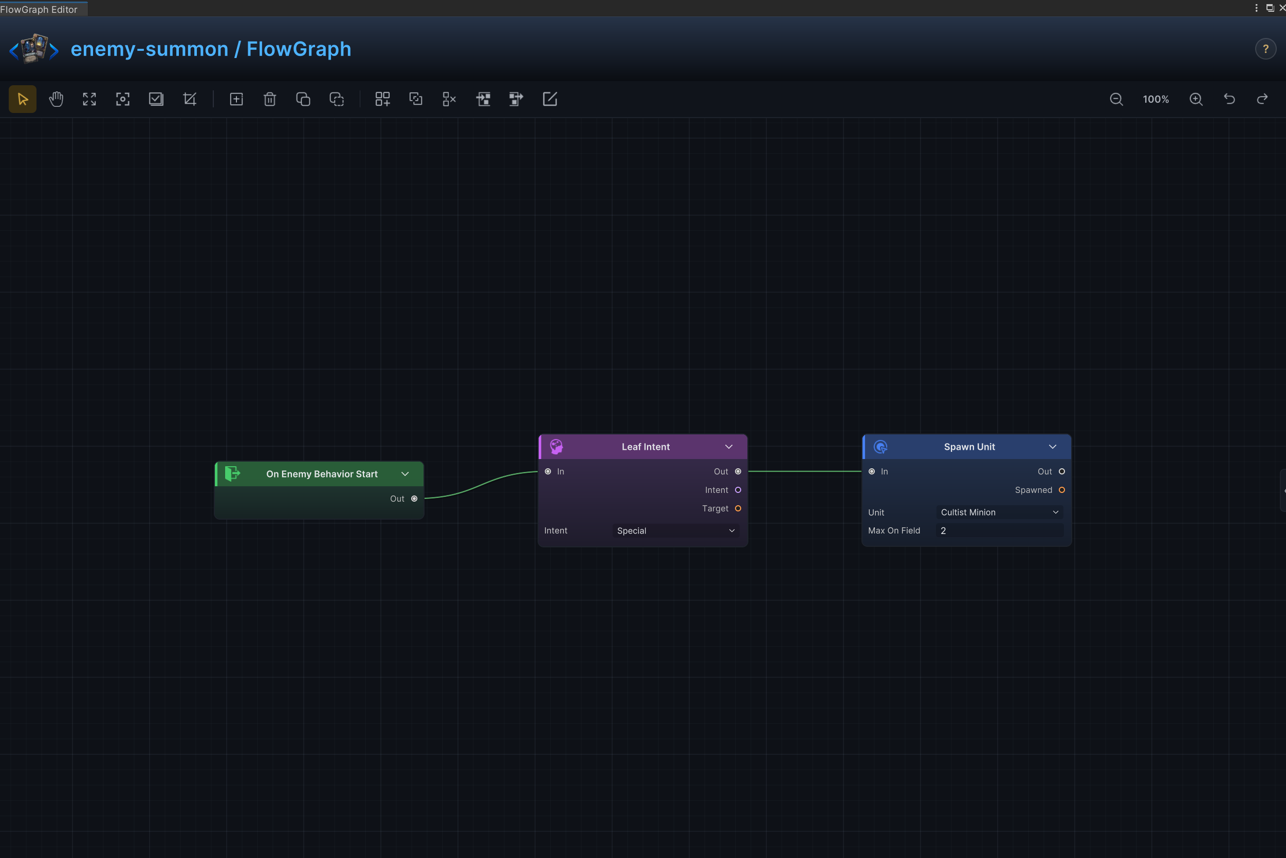Click the Spawn Unit node icon

pyautogui.click(x=880, y=447)
